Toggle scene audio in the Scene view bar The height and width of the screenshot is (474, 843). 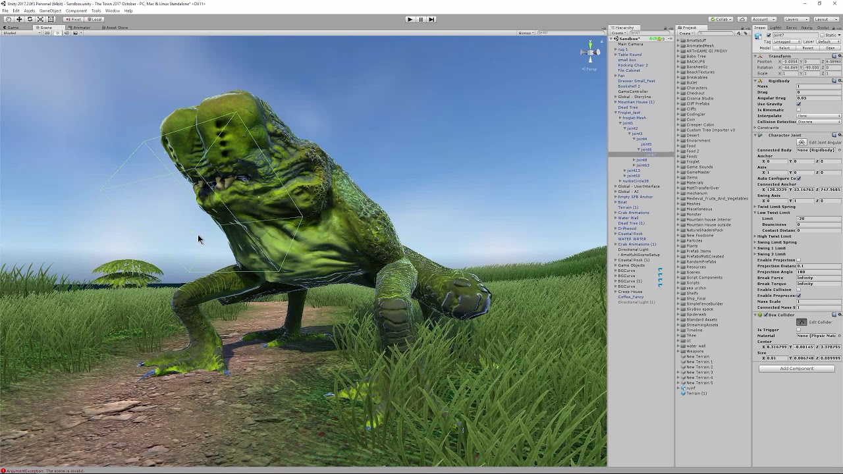pos(67,33)
